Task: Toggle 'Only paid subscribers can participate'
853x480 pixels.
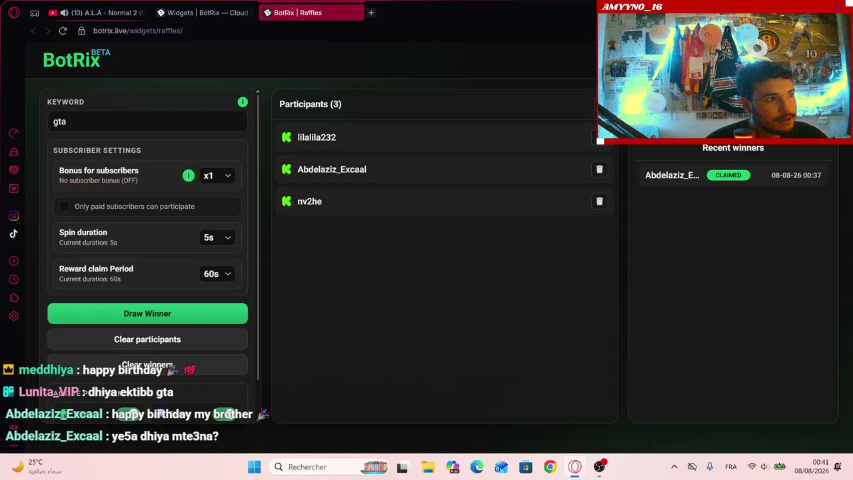Action: coord(65,207)
